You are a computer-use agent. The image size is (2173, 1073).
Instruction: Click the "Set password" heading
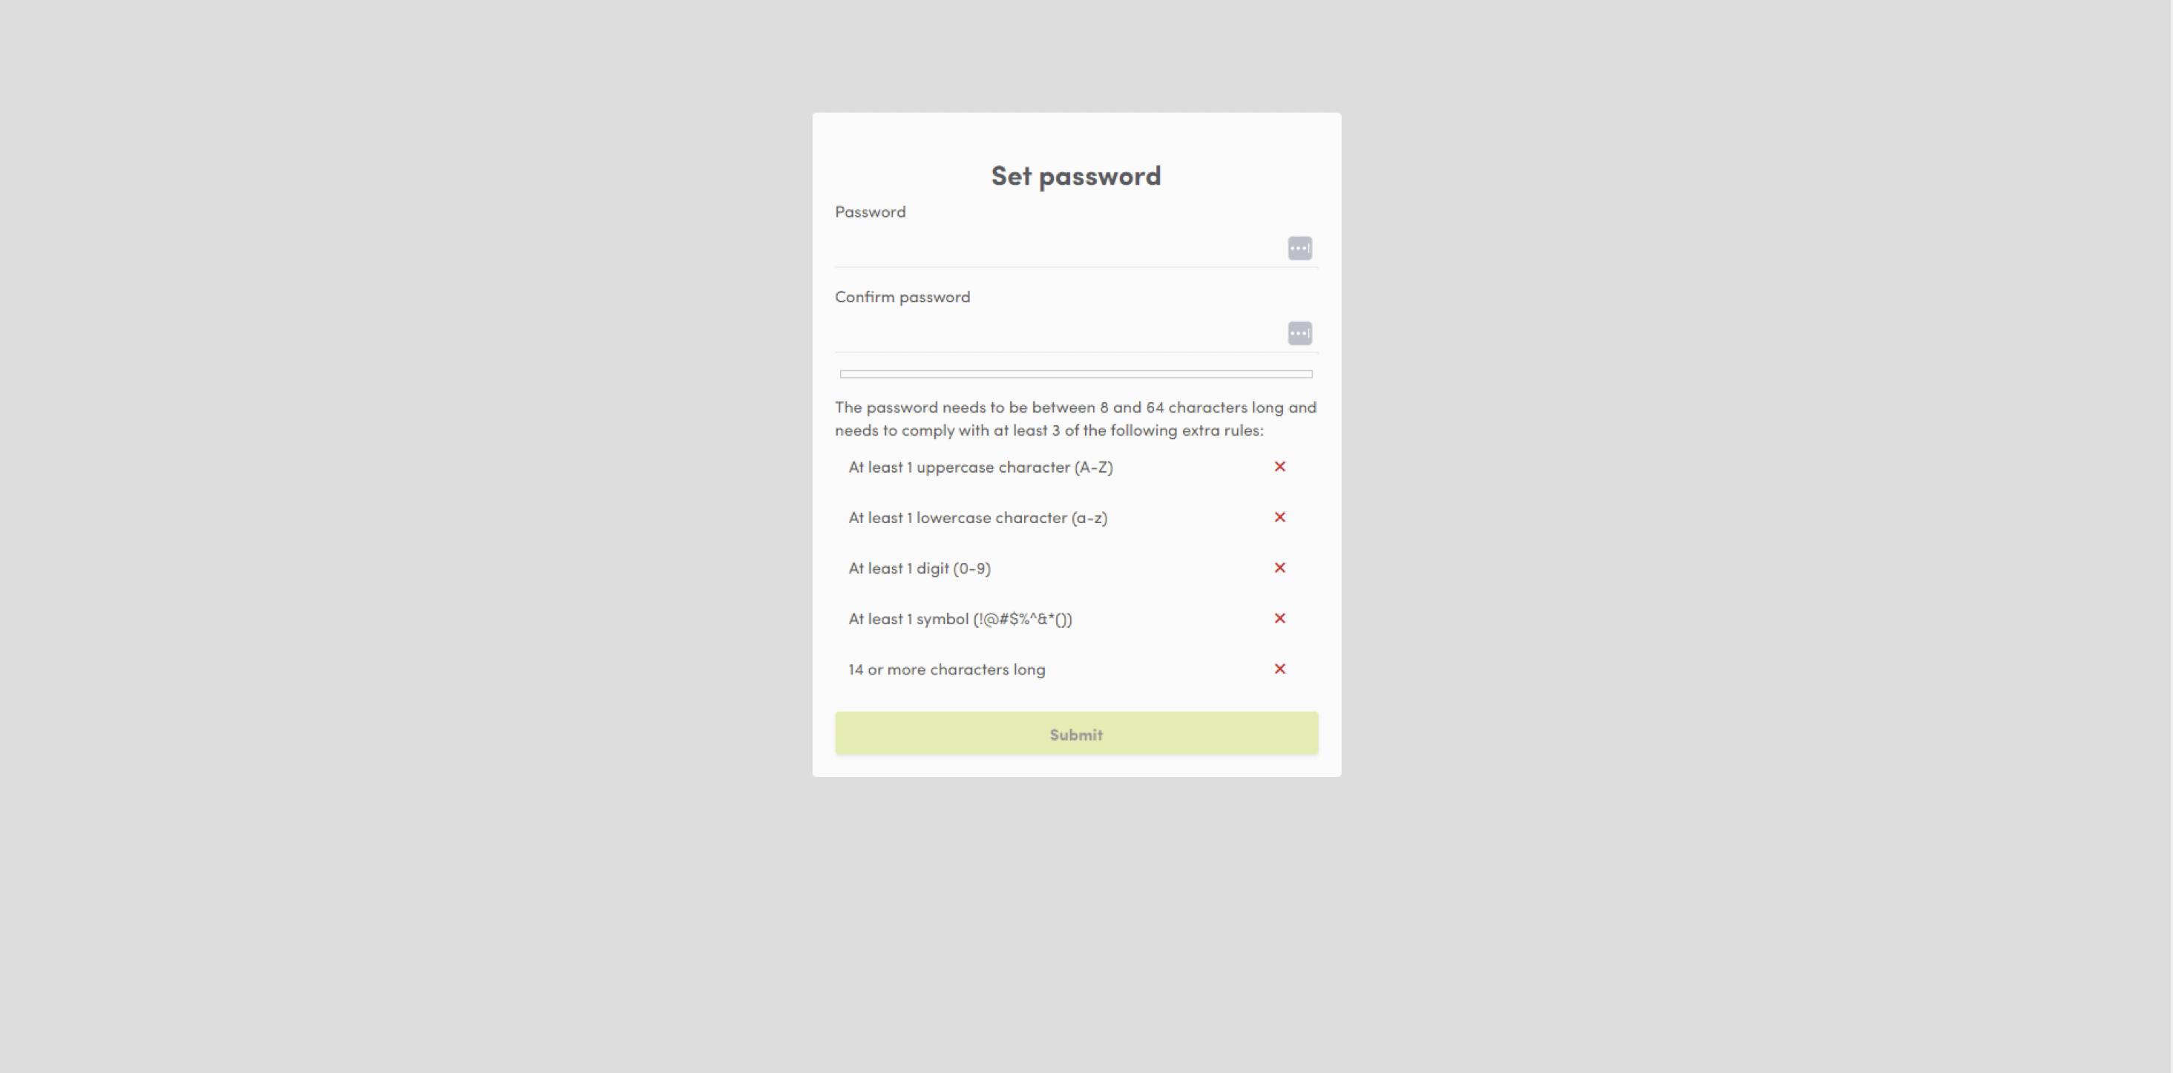1075,175
